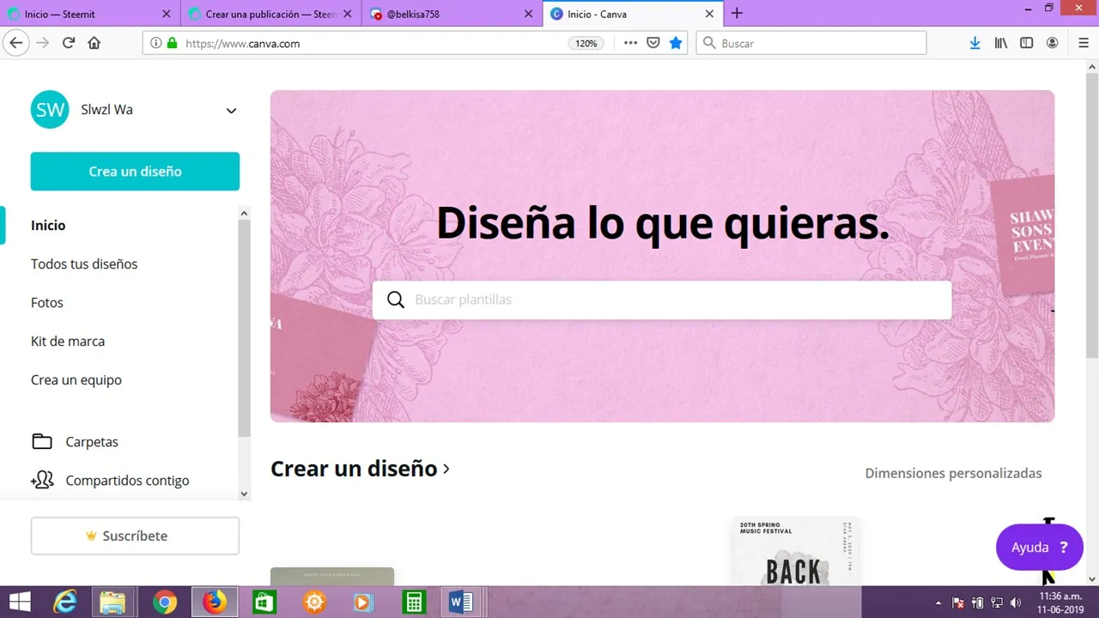The height and width of the screenshot is (618, 1099).
Task: Open the purple Ayuda help button
Action: click(x=1039, y=548)
